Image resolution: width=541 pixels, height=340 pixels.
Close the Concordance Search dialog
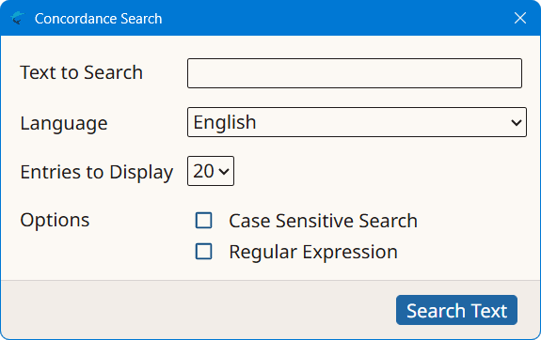[520, 18]
